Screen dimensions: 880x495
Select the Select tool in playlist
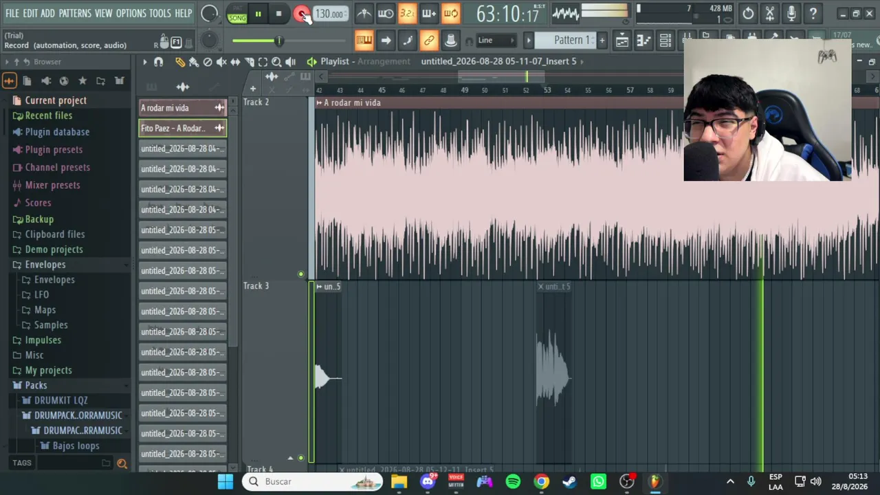click(x=263, y=62)
